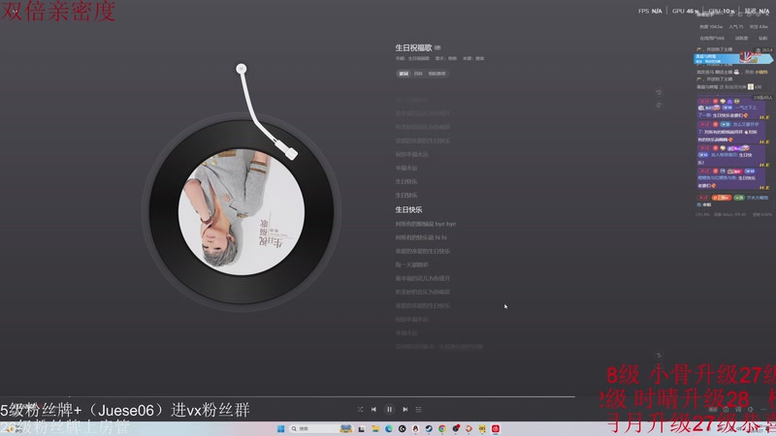
Task: Click the volume speaker icon
Action: point(750,409)
